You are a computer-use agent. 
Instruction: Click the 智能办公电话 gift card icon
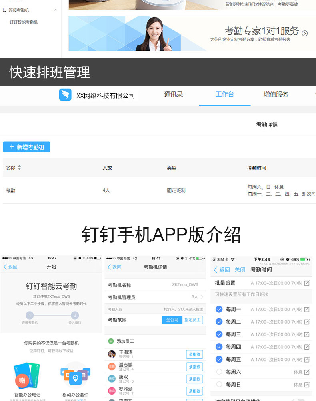click(27, 375)
